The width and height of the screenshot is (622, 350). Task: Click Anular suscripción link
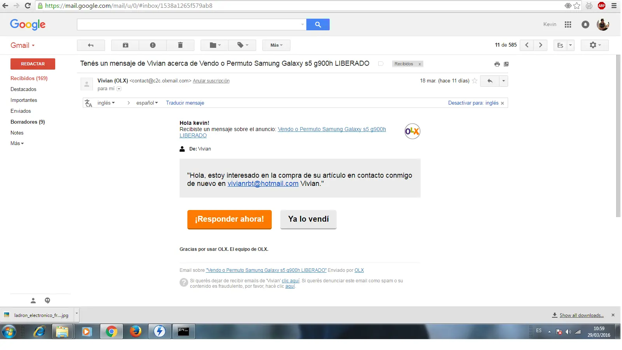(x=211, y=81)
